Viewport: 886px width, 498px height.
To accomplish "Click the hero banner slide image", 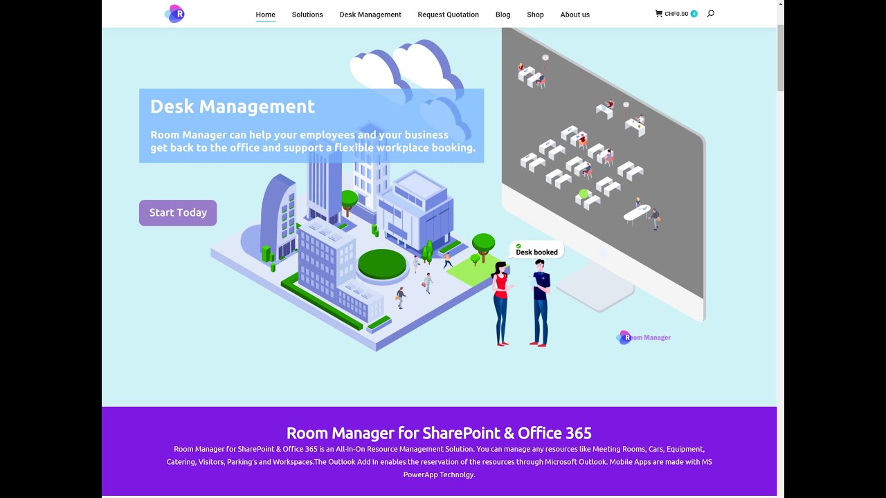I will click(439, 216).
